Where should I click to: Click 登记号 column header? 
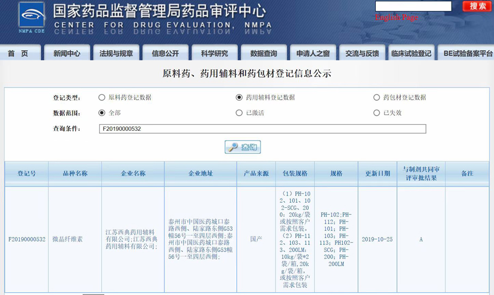coord(26,173)
